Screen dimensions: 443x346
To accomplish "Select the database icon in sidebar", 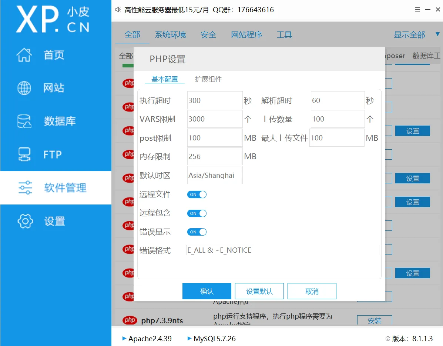I will [24, 121].
